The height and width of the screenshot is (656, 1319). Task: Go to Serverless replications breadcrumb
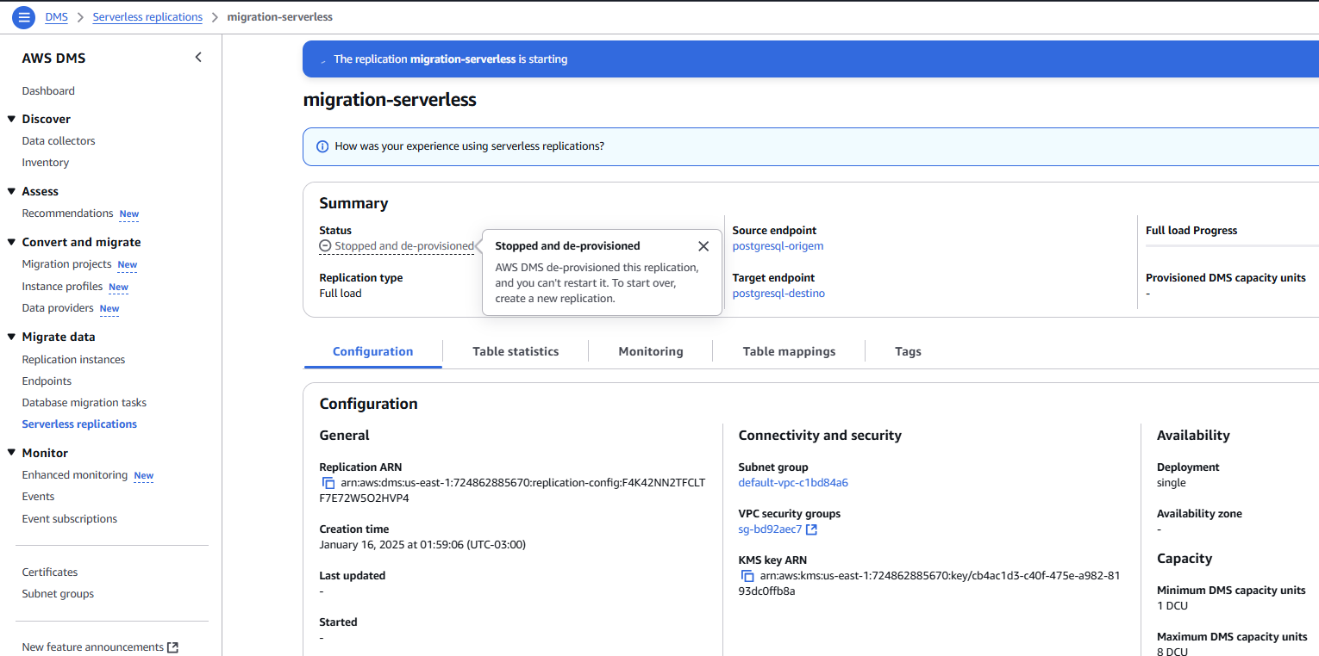point(147,17)
